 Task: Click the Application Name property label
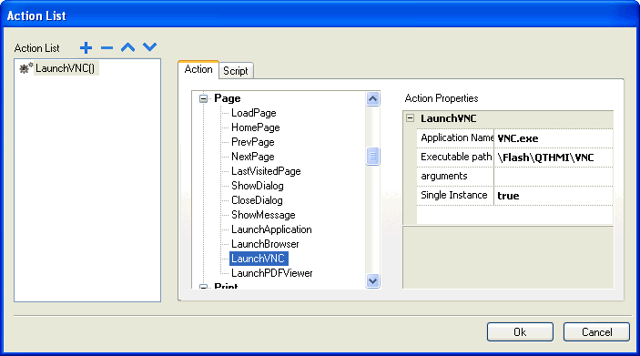click(x=455, y=138)
